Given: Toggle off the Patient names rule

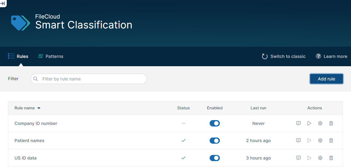Looking at the screenshot, I should (x=214, y=140).
